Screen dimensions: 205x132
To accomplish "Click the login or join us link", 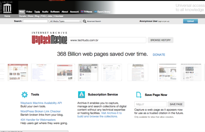I will tap(164, 21).
